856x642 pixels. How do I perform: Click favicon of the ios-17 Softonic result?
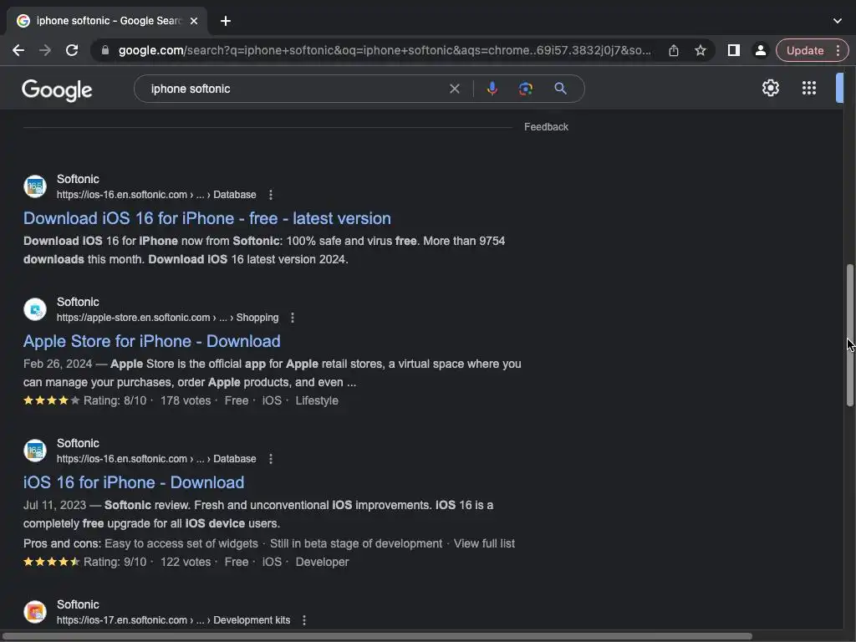(35, 611)
